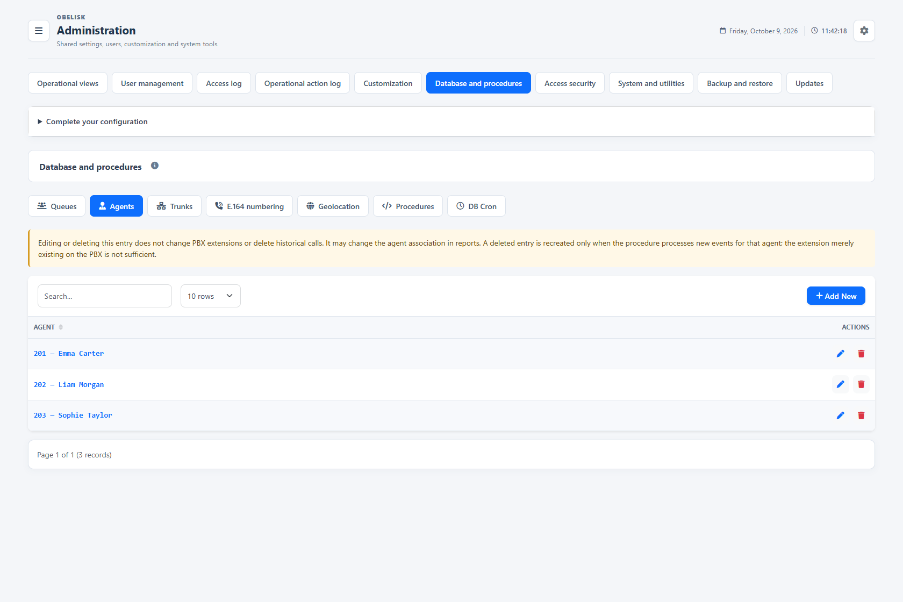Sort by the AGENT column sort arrows
The height and width of the screenshot is (602, 903).
tap(61, 327)
